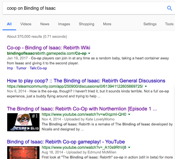
Task: Click 'Nov 4, 2014 - Uploaded by Kate LovelyMomo'
Action: click(x=78, y=119)
